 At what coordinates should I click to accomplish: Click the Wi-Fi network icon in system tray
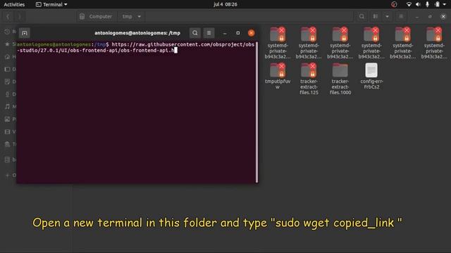coord(409,4)
